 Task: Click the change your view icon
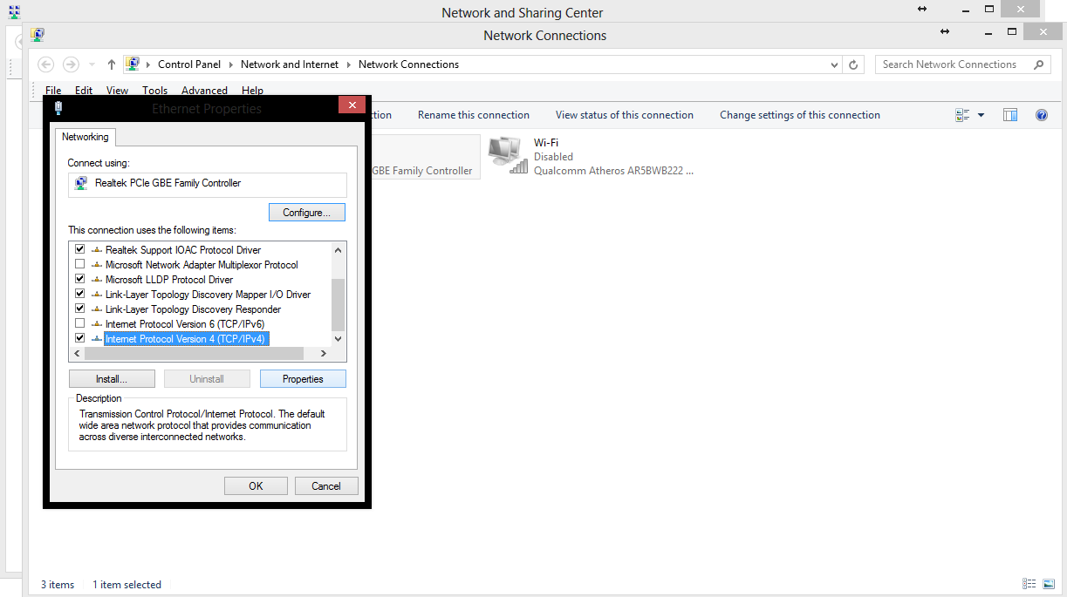click(963, 115)
